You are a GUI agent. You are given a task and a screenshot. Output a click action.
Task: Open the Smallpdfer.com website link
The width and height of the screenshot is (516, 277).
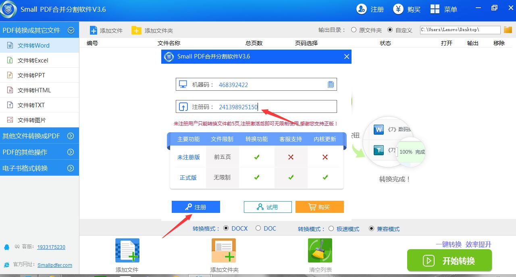(x=55, y=265)
